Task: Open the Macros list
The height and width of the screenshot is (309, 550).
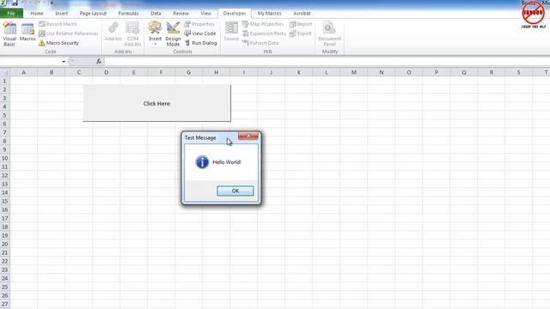Action: click(x=27, y=33)
